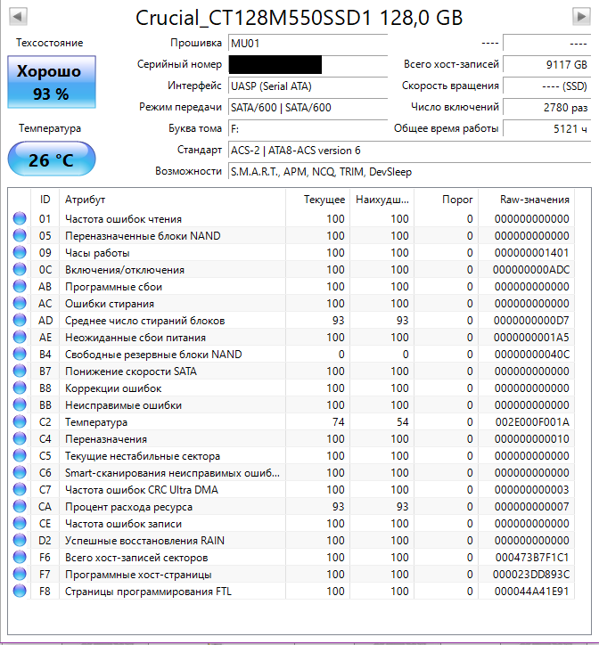Click the Атрибут column header
Screen dimensions: 599x645
(x=172, y=200)
